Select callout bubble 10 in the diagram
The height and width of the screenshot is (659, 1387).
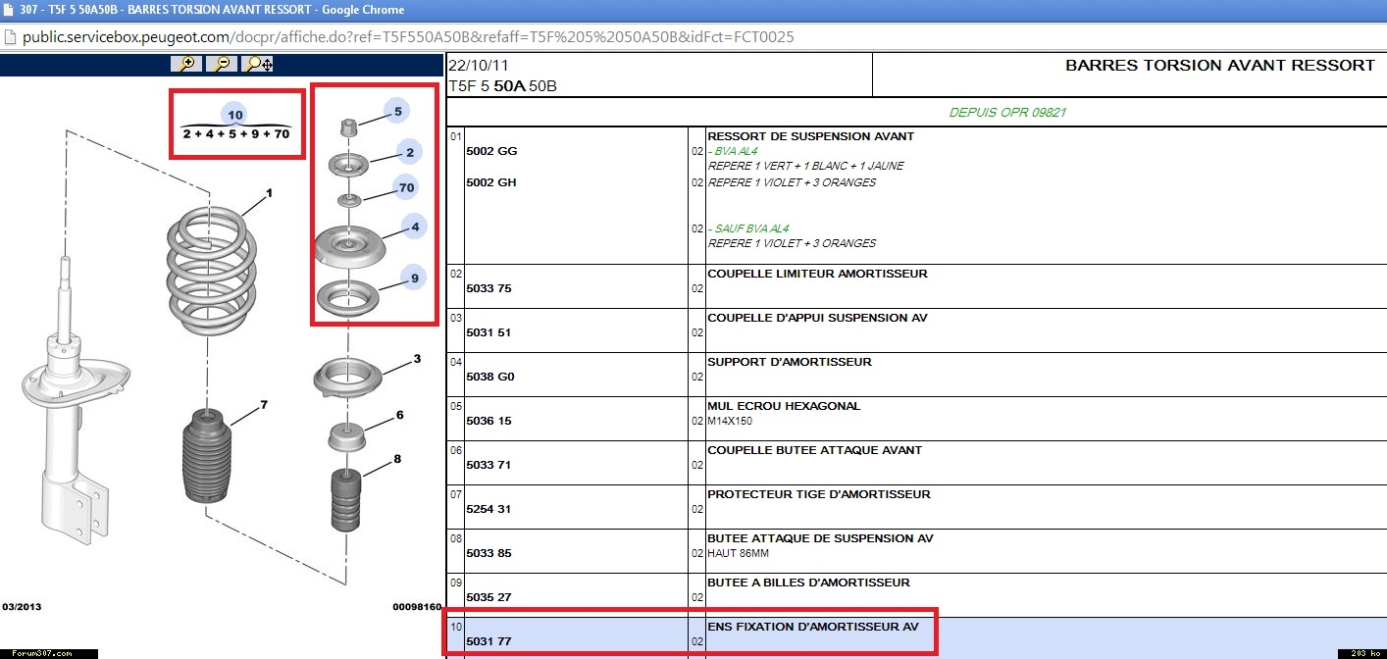click(x=235, y=115)
